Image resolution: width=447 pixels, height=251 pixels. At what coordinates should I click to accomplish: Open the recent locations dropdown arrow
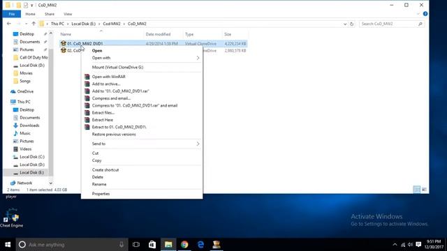pyautogui.click(x=26, y=24)
